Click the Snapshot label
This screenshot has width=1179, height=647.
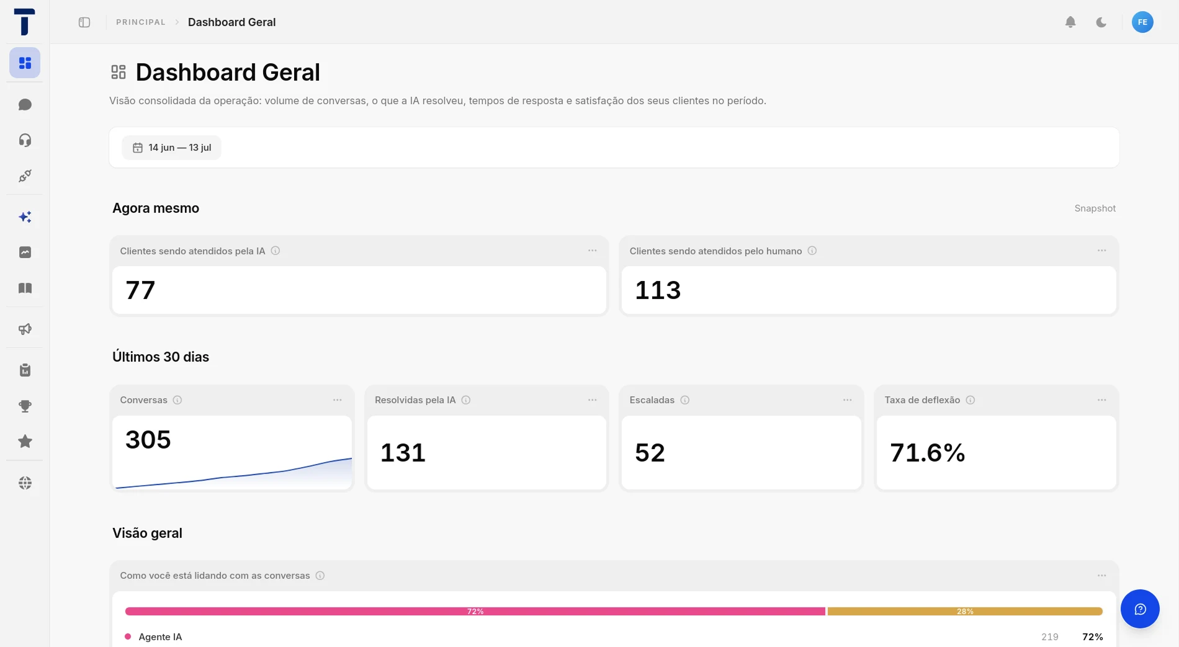[1095, 208]
